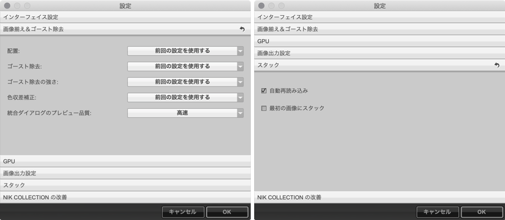Open the ゴースト除去 dropdown
The image size is (505, 220).
coord(186,66)
